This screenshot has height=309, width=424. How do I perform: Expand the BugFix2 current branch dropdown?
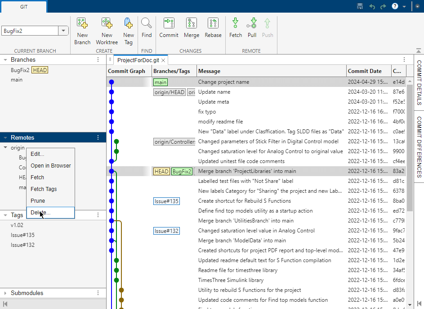pos(63,30)
